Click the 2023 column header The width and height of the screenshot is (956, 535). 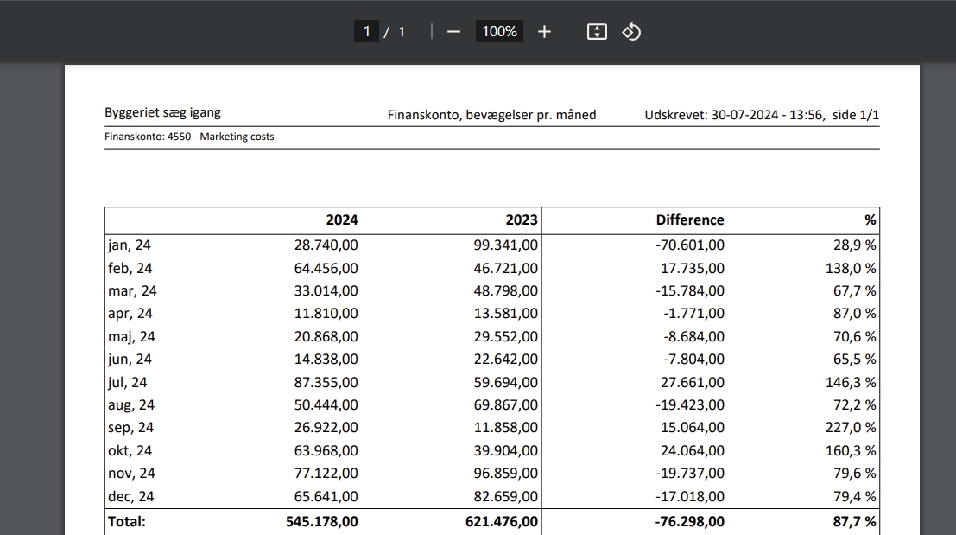(x=522, y=220)
